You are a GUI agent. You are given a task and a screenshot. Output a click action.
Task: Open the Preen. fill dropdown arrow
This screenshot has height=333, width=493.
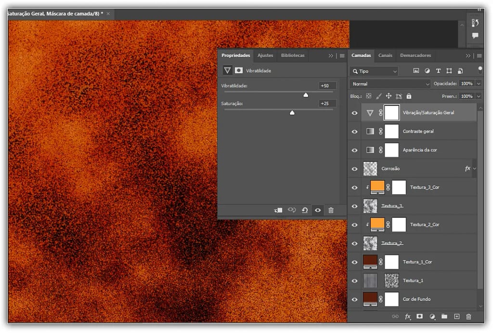pos(479,96)
